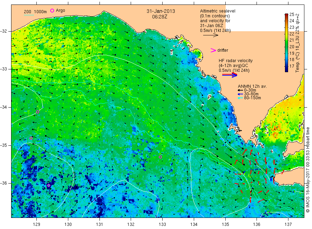Click the colorbar value '22'
Image resolution: width=312 pixels, height=229 pixels.
[x=292, y=34]
